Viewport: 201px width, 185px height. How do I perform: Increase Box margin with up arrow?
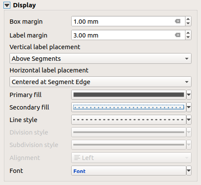(x=188, y=19)
